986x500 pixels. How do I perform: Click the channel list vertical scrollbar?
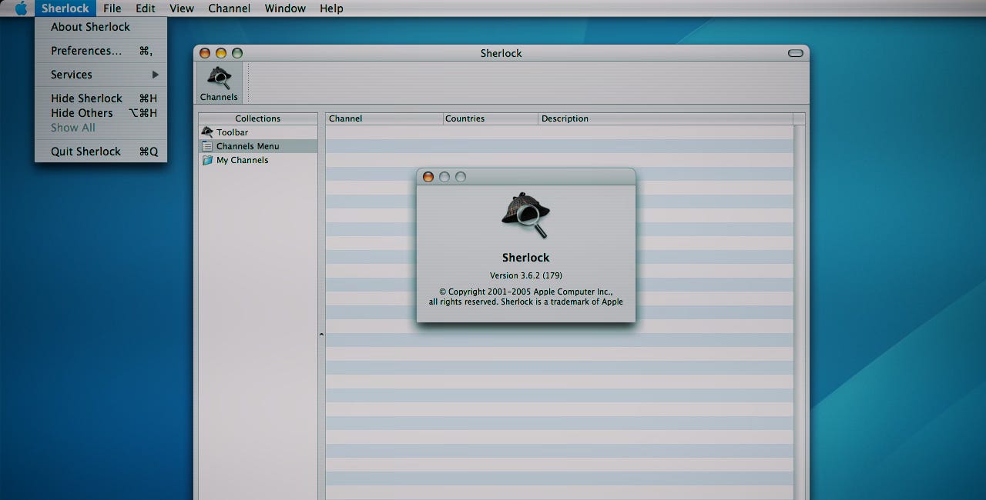click(799, 312)
